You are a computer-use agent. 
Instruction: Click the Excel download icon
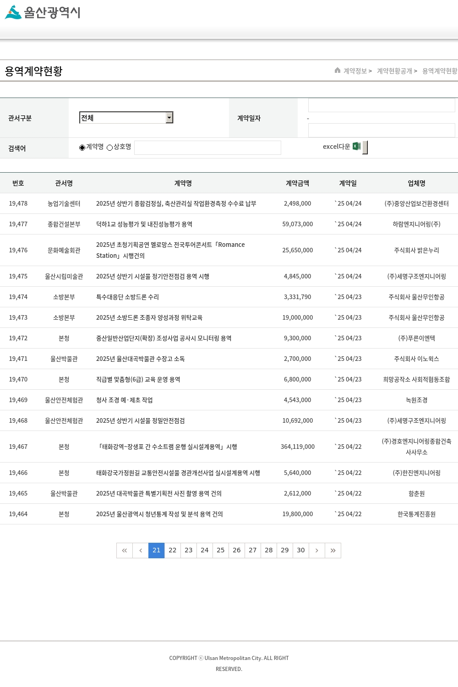click(x=357, y=147)
